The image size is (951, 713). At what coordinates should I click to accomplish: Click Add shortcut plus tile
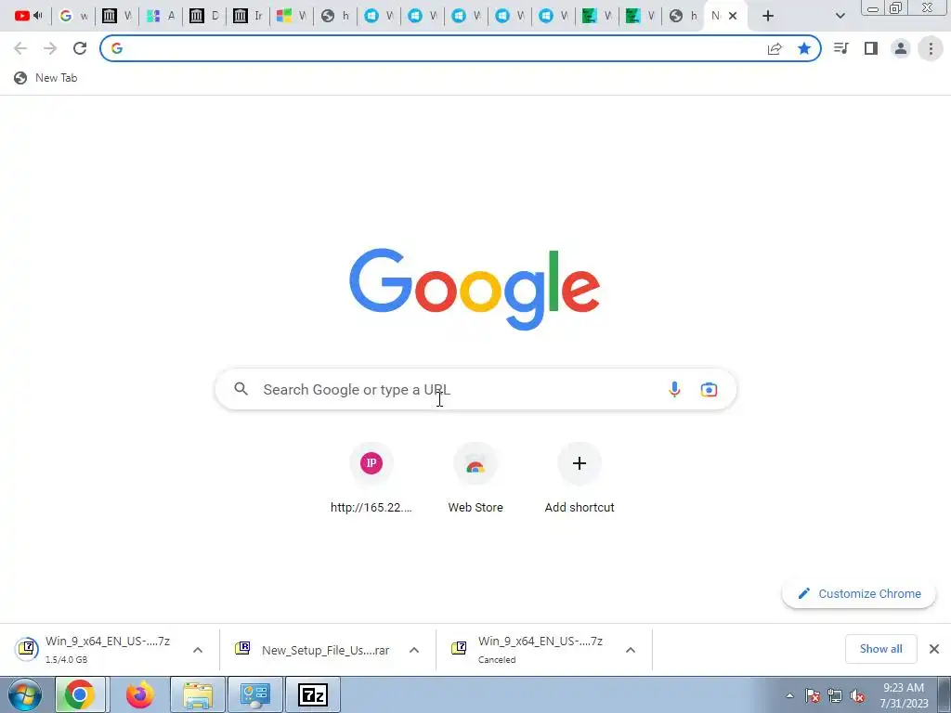pos(580,479)
